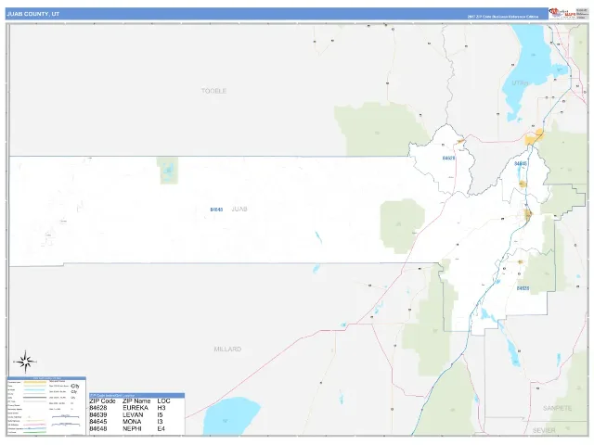Image resolution: width=594 pixels, height=445 pixels.
Task: Click the SANPETE county label
Action: (x=557, y=408)
